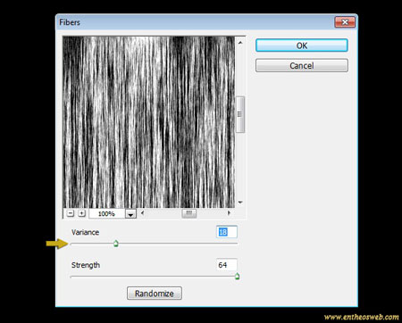Click the Fibers title text
The width and height of the screenshot is (402, 323).
click(x=70, y=22)
